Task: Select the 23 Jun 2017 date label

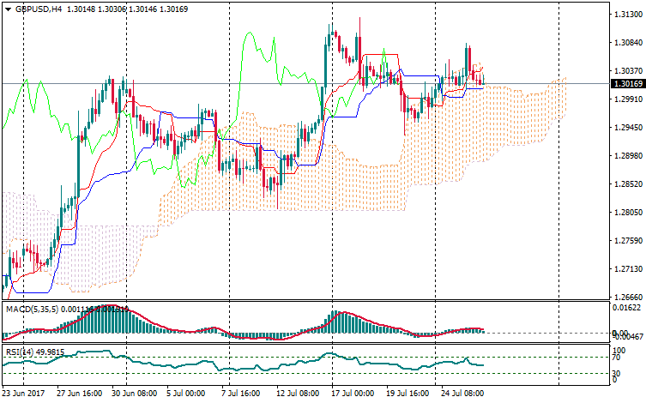Action: (22, 394)
